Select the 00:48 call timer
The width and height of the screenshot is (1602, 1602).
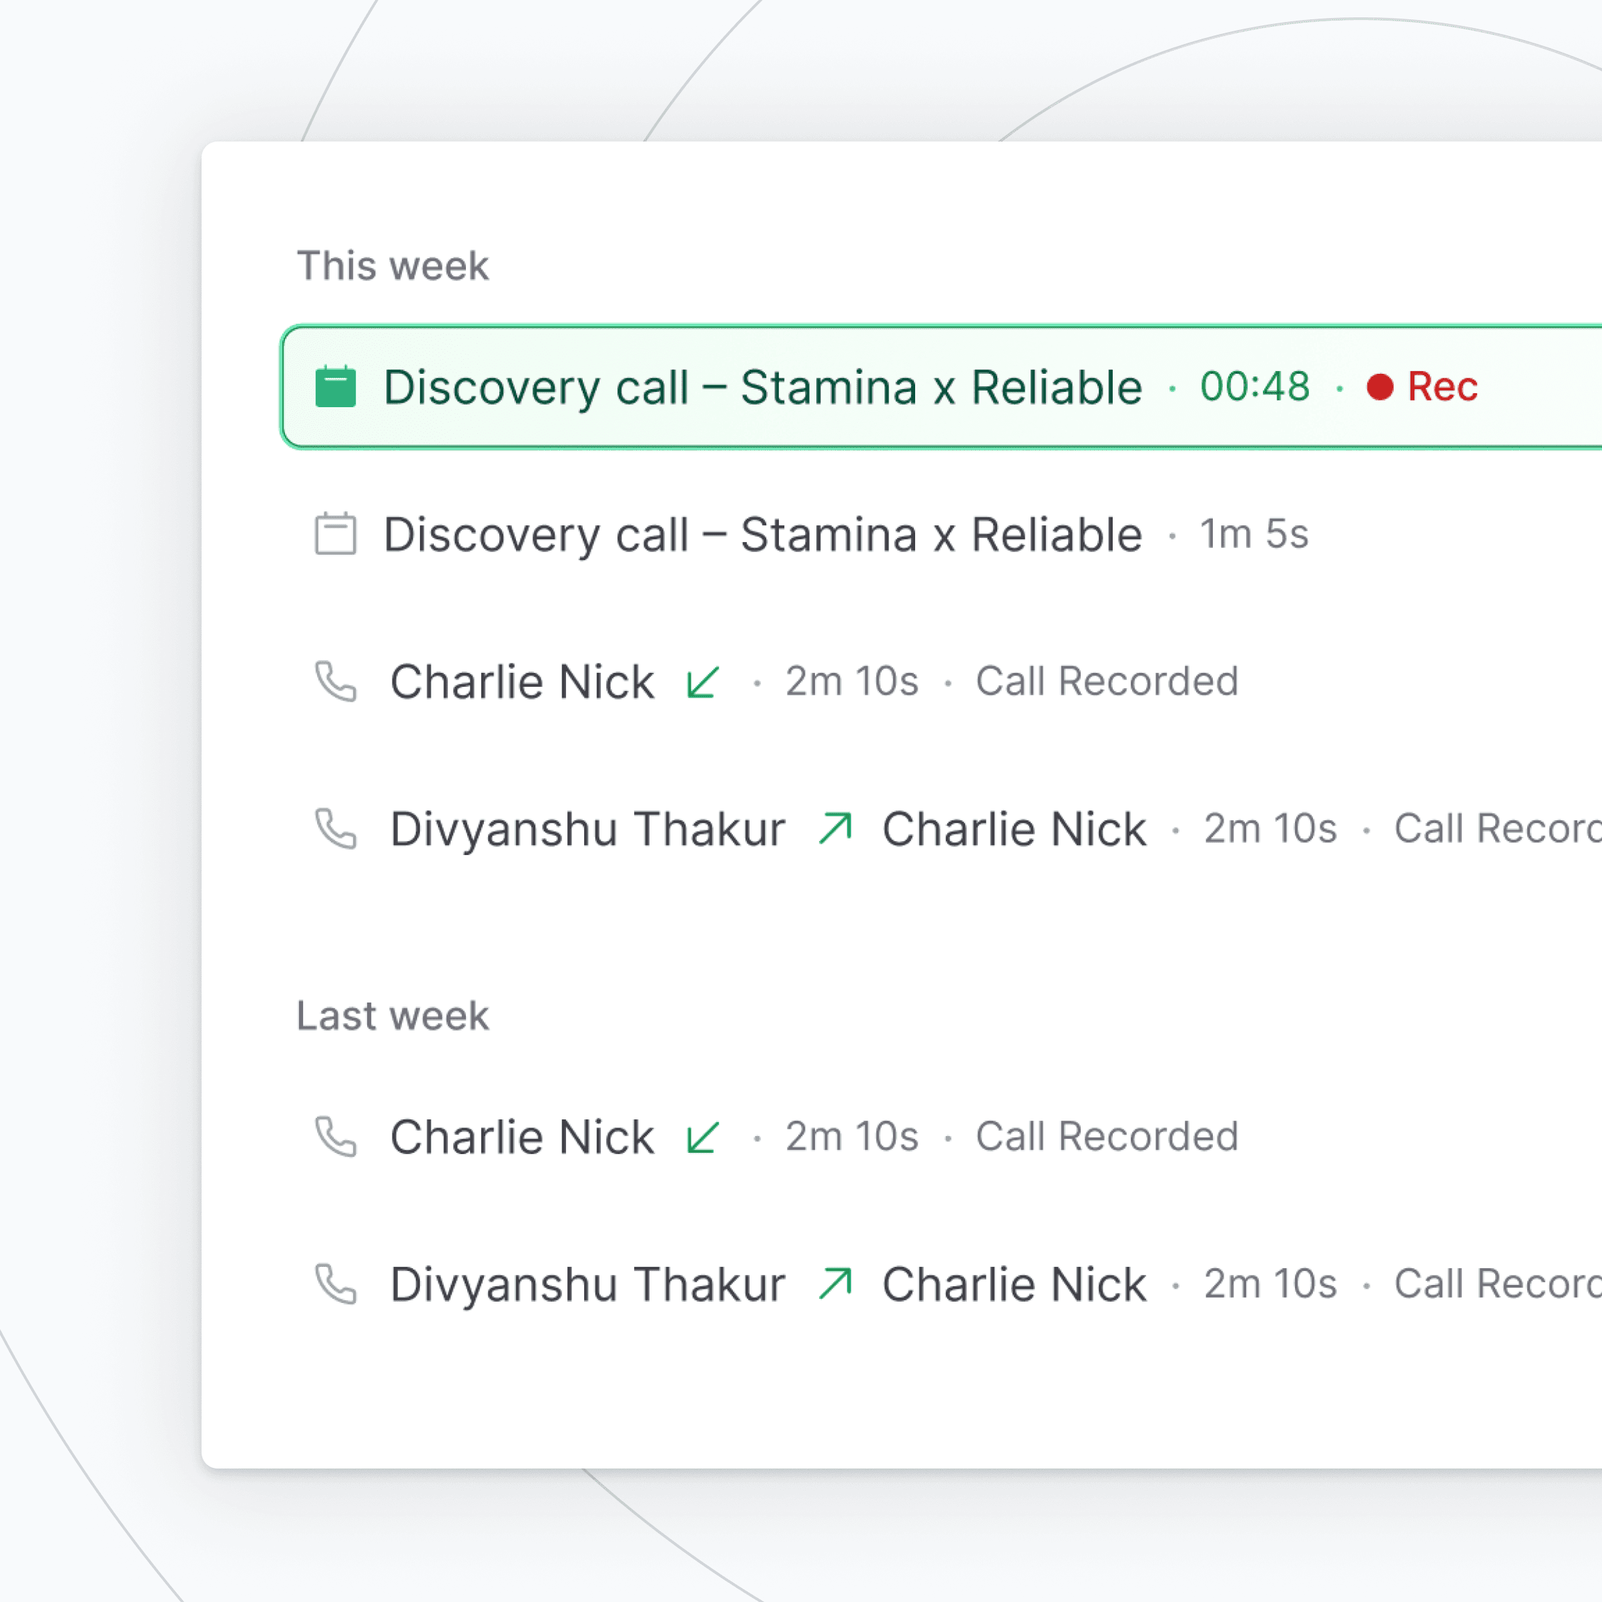pyautogui.click(x=1255, y=387)
